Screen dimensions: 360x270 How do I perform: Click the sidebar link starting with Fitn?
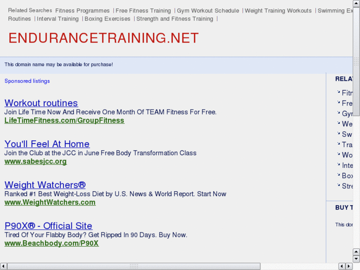pos(347,93)
